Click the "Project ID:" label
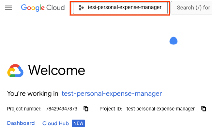This screenshot has width=212, height=133. pos(111,109)
